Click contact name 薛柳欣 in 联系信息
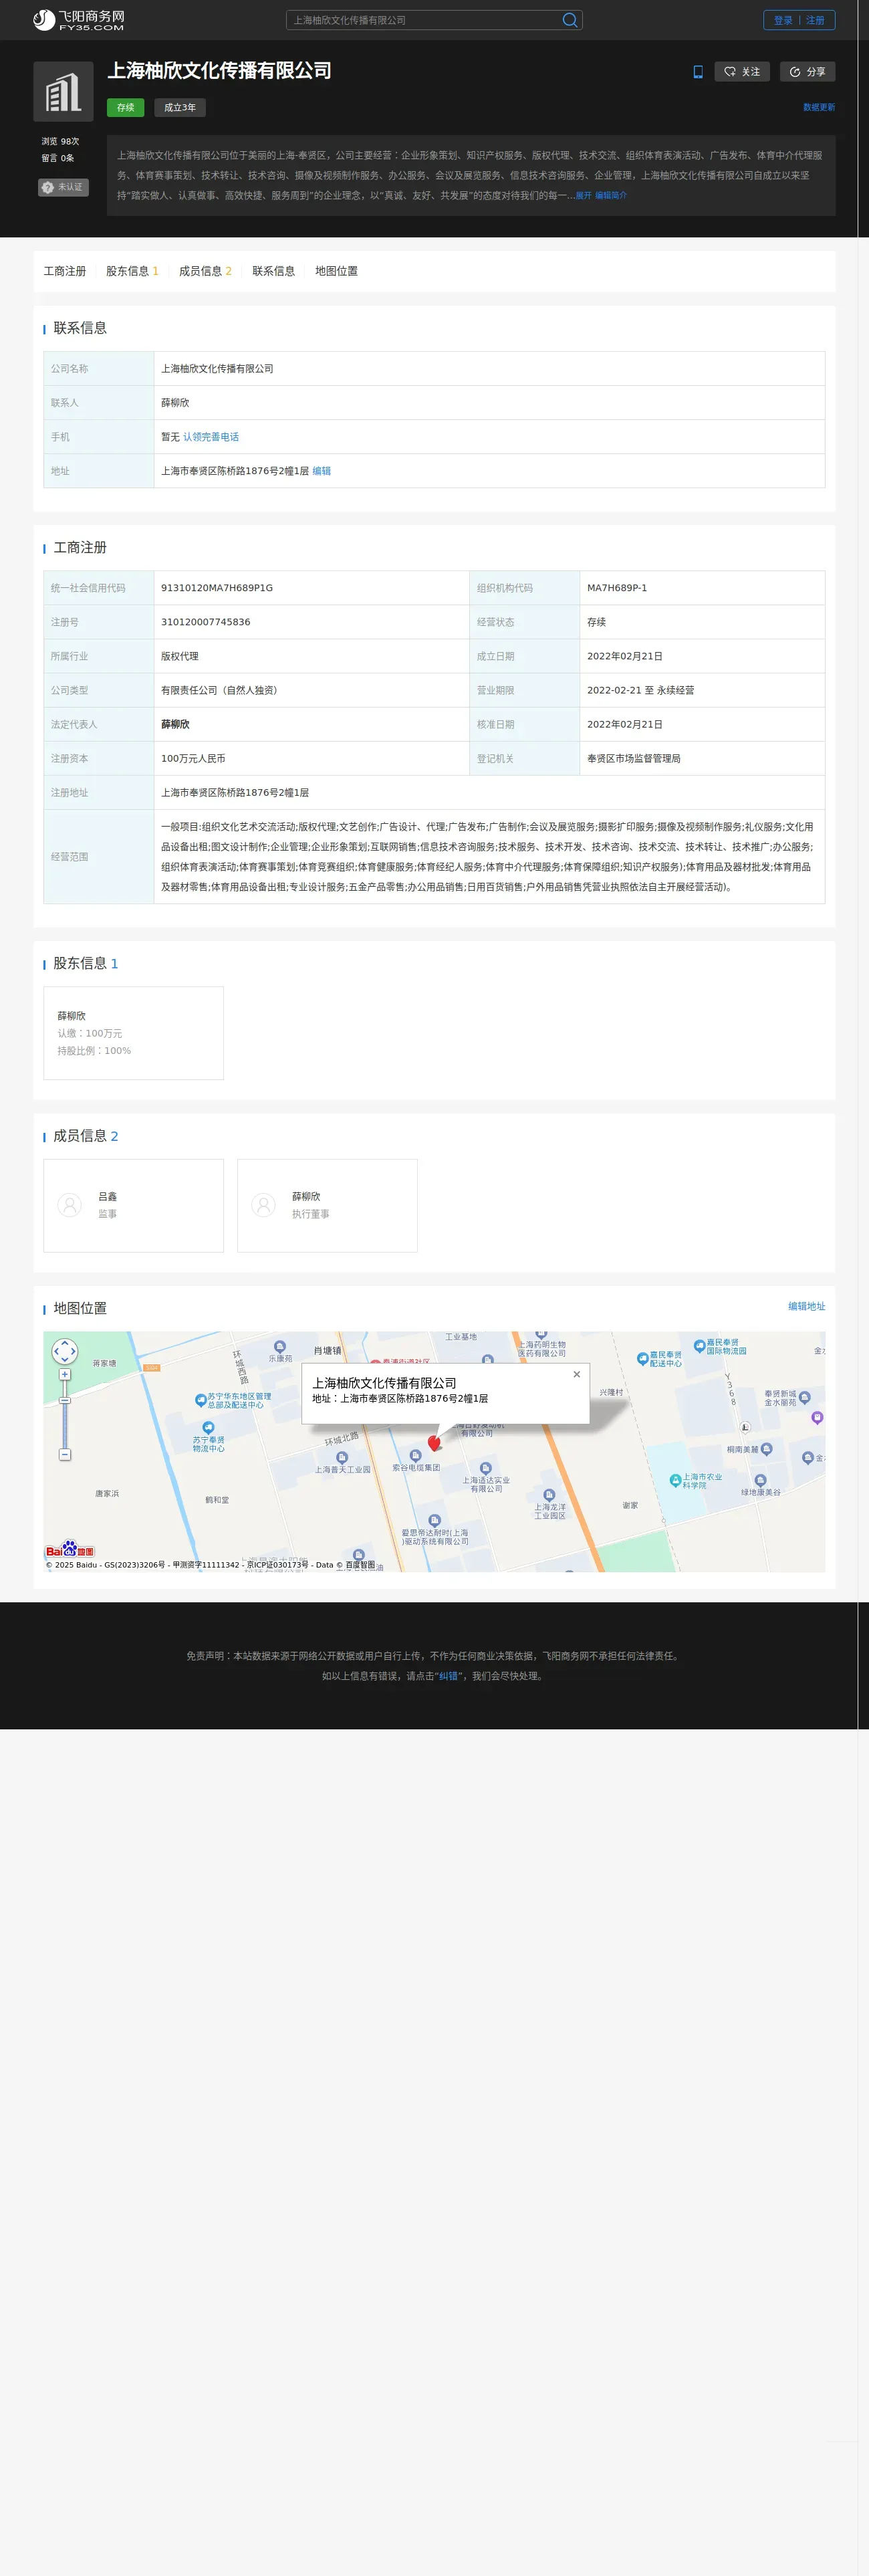This screenshot has height=2576, width=869. 175,403
